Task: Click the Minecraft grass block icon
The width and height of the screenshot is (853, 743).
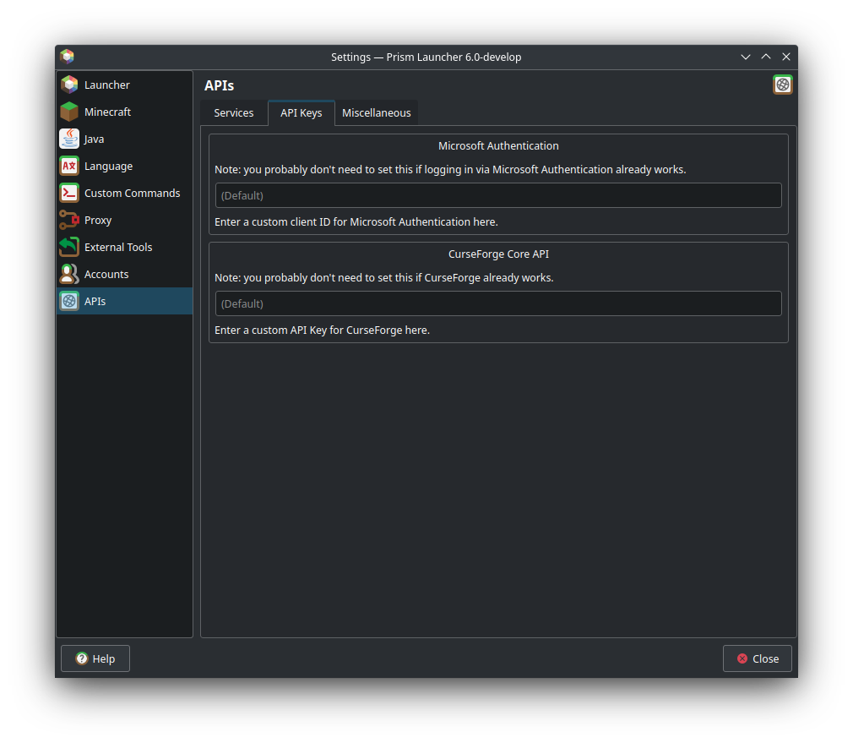Action: tap(69, 112)
